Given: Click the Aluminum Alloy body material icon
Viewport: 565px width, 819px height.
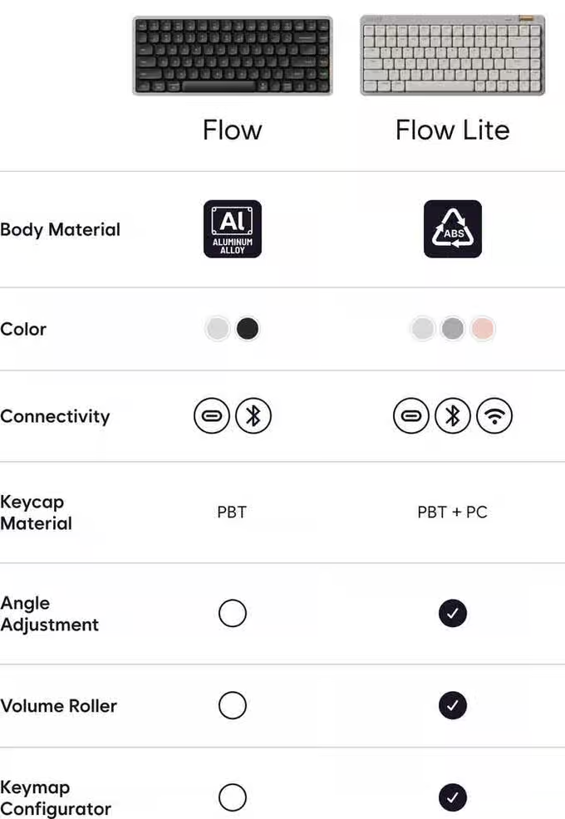Looking at the screenshot, I should point(233,229).
